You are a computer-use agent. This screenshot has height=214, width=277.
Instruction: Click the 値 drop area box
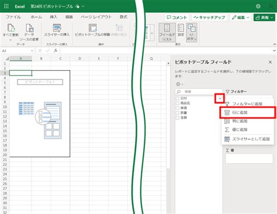pos(249,158)
